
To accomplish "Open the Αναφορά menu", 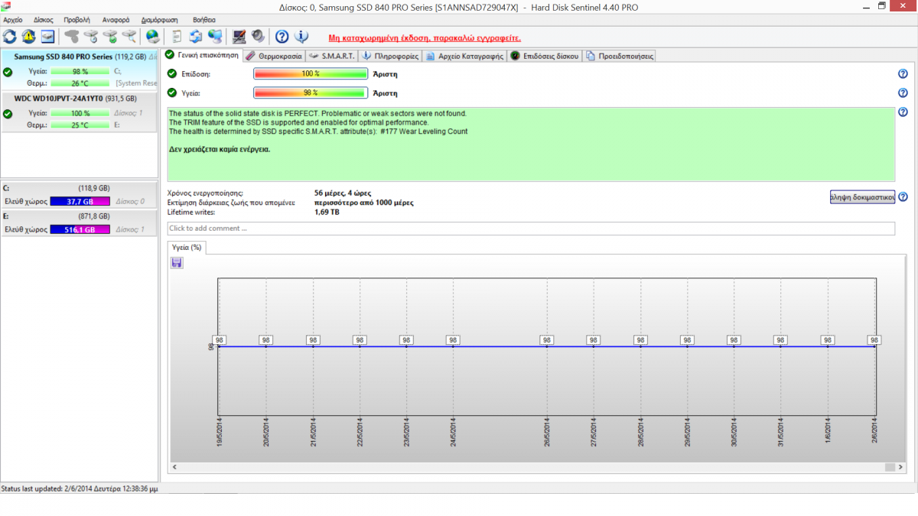I will click(116, 20).
